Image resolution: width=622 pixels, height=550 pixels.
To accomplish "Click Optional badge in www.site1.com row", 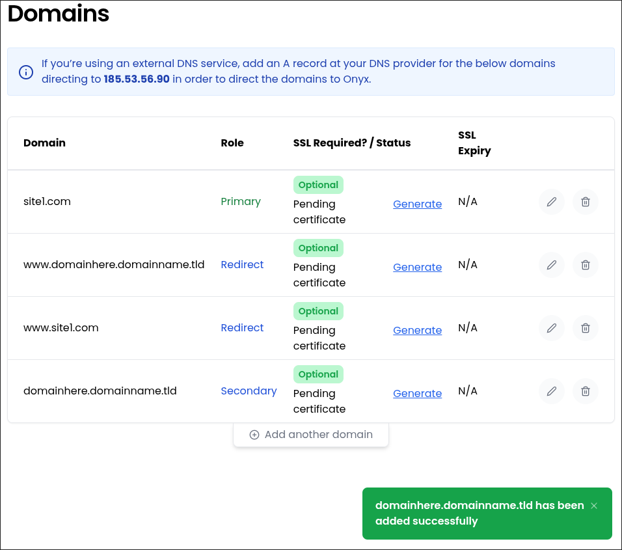I will tap(318, 311).
